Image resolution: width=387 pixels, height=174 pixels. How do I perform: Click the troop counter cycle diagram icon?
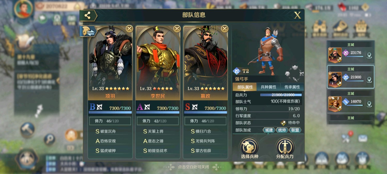pyautogui.click(x=294, y=73)
